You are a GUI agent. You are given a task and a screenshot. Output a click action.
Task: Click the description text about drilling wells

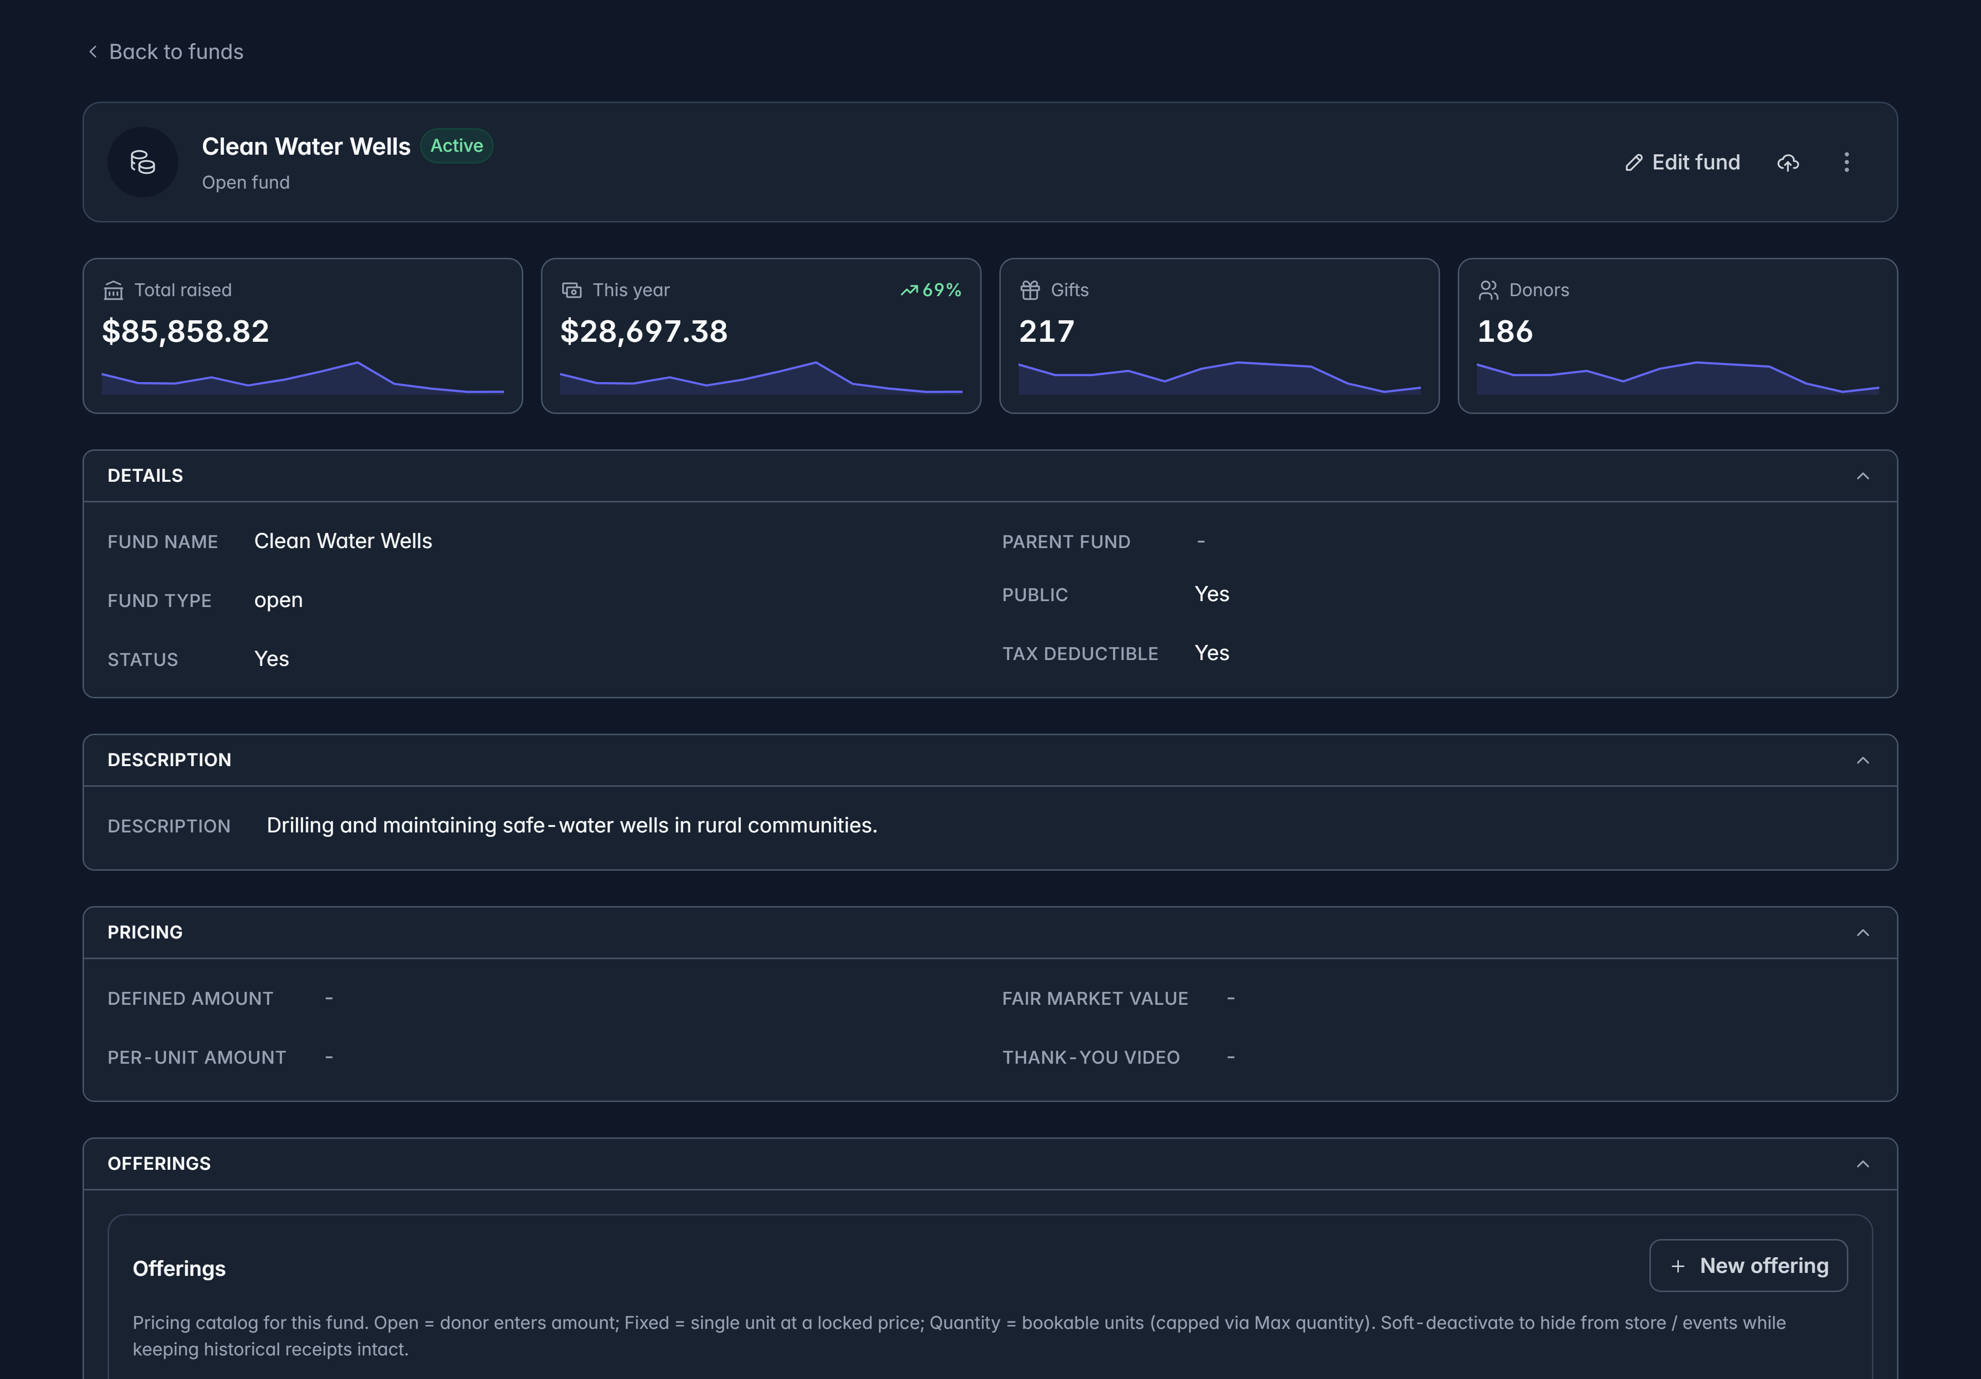(x=571, y=826)
